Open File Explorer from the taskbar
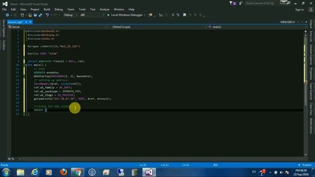The width and height of the screenshot is (315, 177). pyautogui.click(x=21, y=172)
